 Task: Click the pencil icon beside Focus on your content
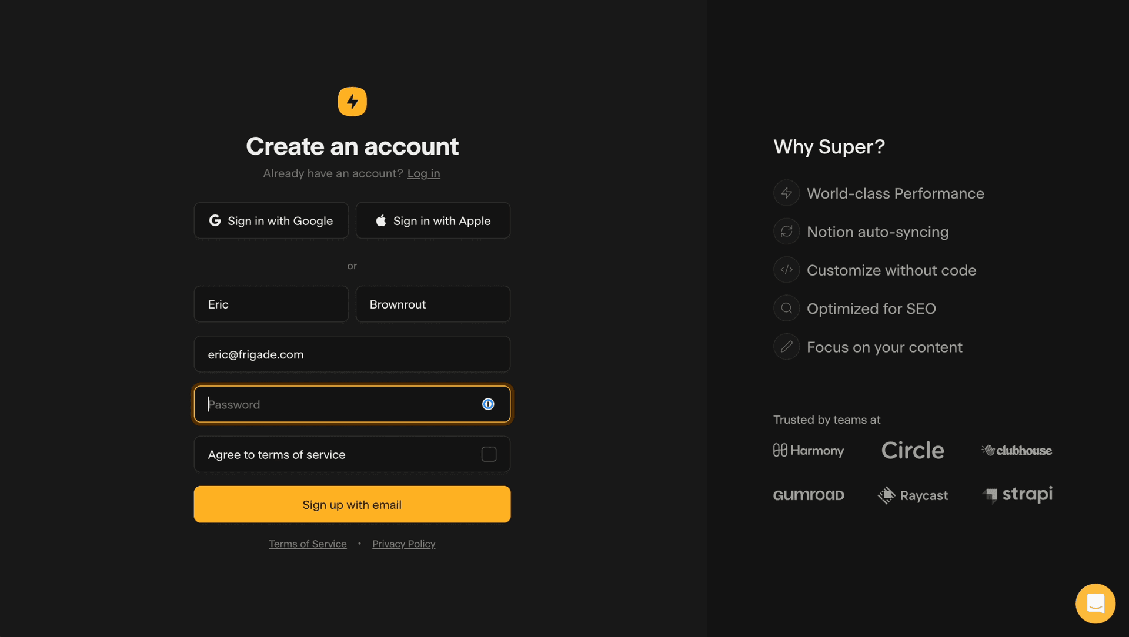(786, 347)
